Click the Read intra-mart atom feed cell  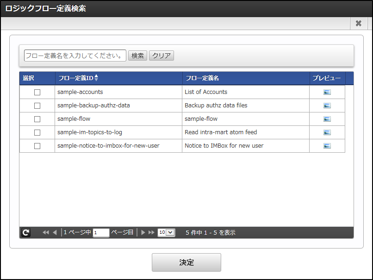[x=246, y=132]
